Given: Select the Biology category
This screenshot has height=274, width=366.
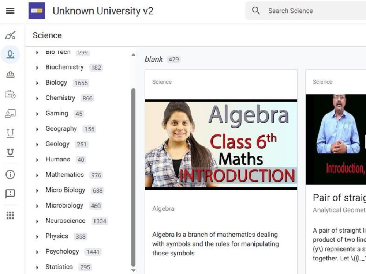Looking at the screenshot, I should (x=56, y=83).
